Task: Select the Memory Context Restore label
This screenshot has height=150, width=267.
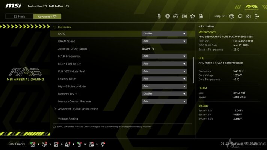Action: click(74, 101)
